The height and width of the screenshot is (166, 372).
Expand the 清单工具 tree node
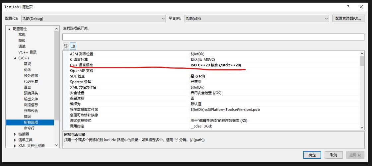click(x=15, y=140)
